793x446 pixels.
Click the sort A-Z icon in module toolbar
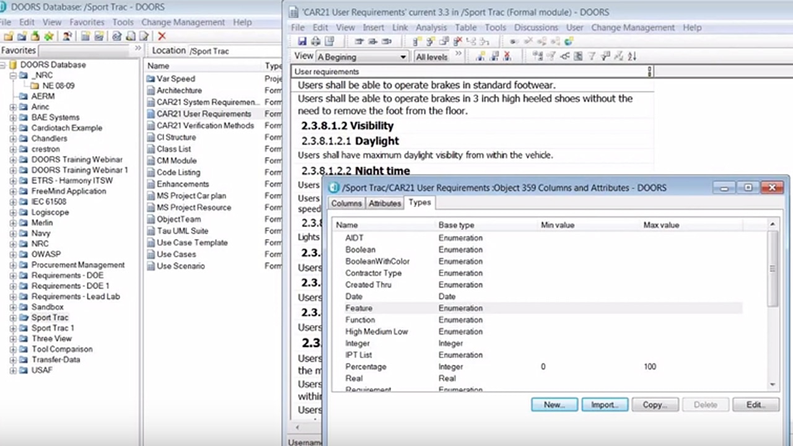coord(632,56)
